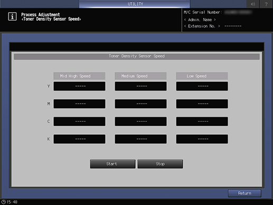
Task: Click the Process Adjustment heading text
Action: [41, 14]
